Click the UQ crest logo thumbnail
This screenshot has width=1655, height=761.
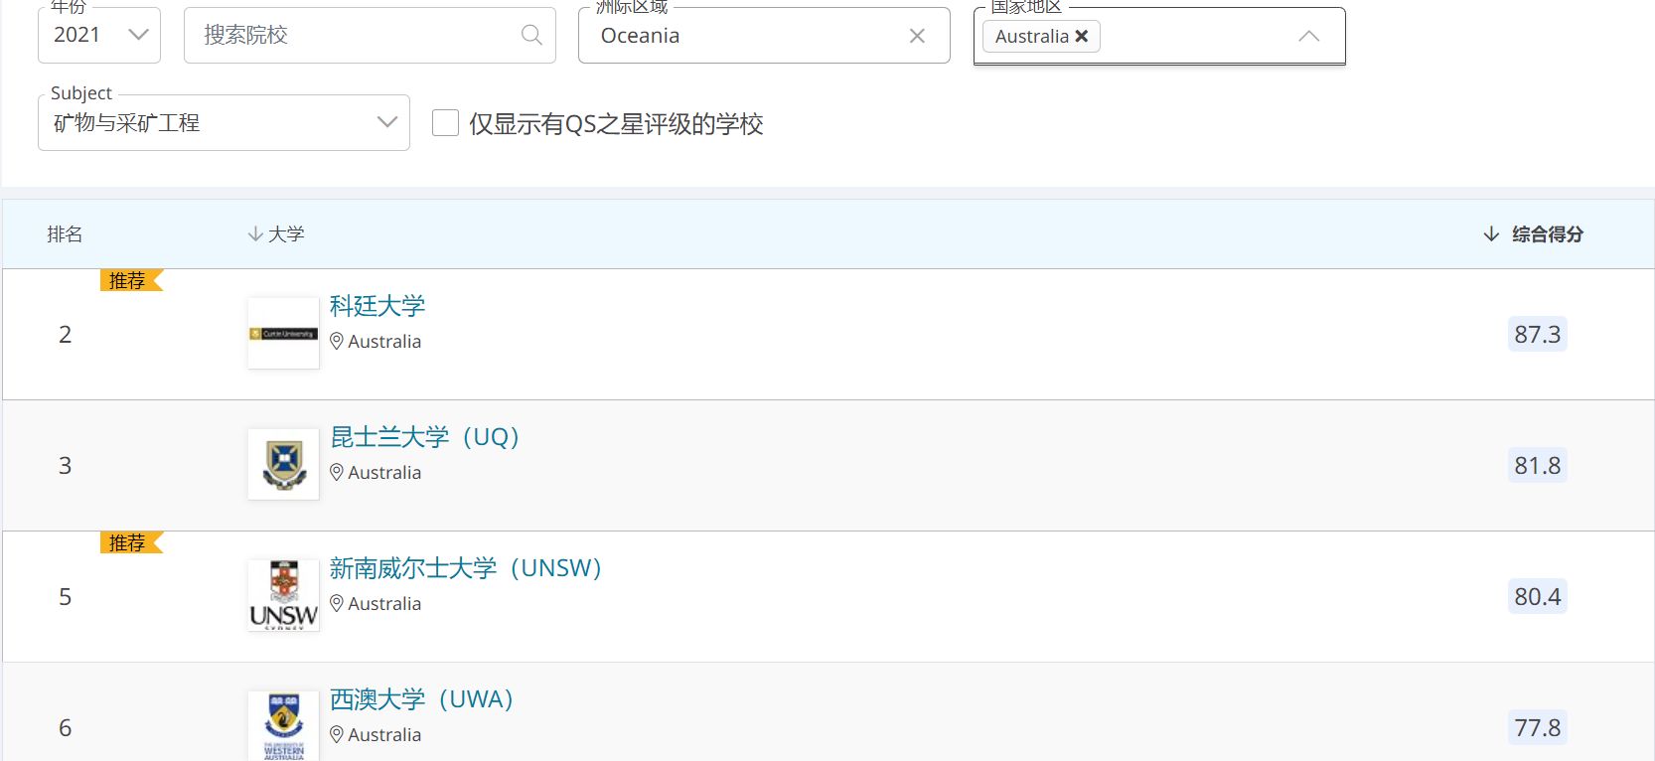[283, 464]
